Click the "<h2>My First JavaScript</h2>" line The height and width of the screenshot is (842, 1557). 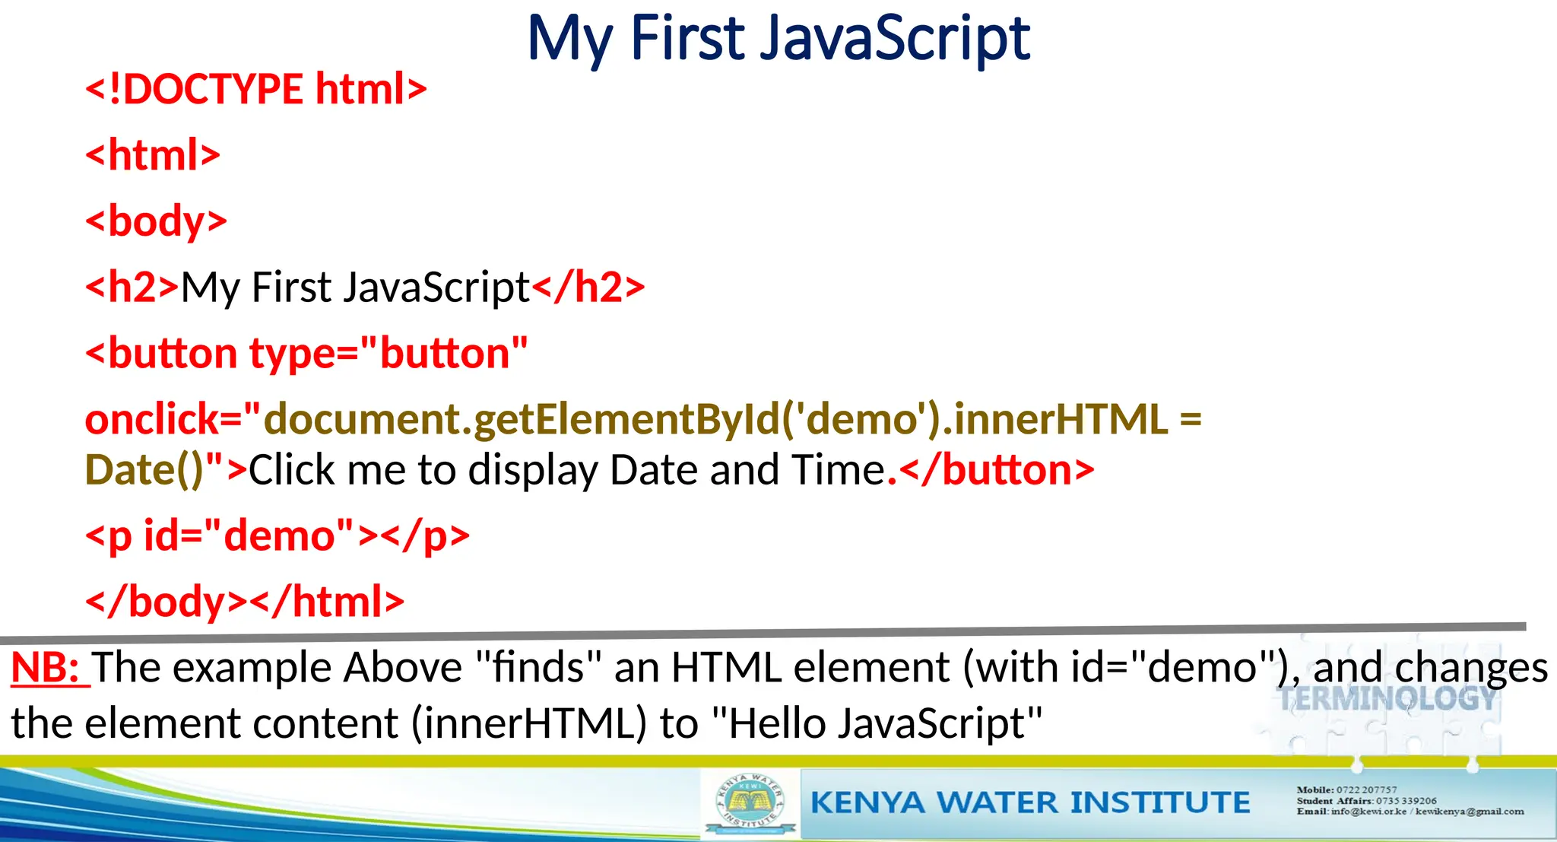point(365,288)
